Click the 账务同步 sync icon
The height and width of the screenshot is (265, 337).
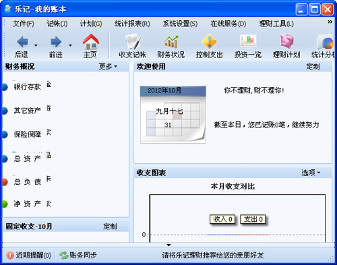tap(63, 256)
